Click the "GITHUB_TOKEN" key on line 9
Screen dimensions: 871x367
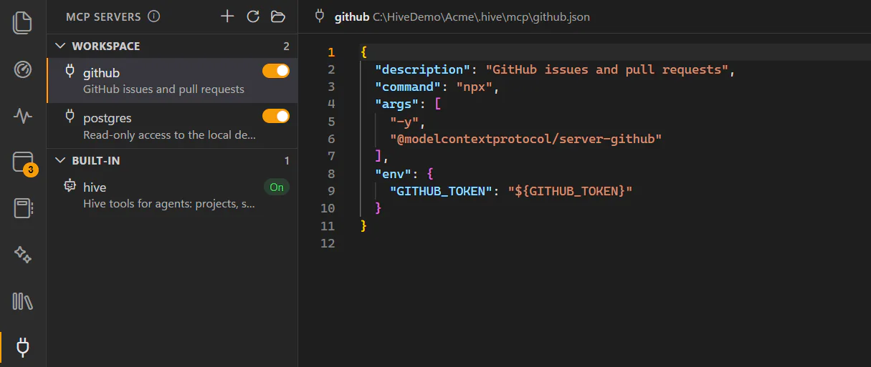click(x=441, y=191)
